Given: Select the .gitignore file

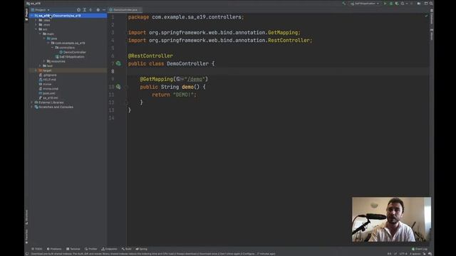Looking at the screenshot, I should (x=48, y=75).
